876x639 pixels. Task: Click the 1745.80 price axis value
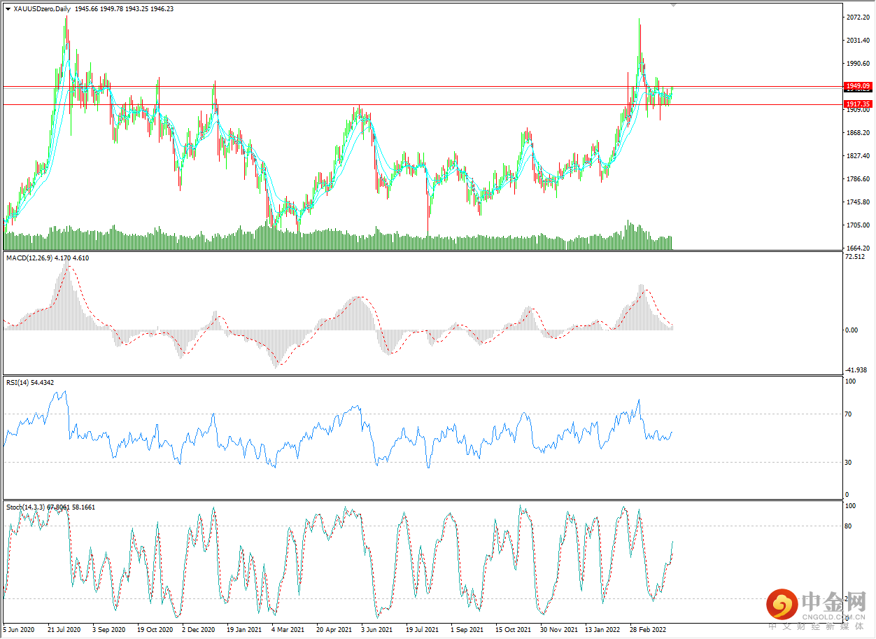pyautogui.click(x=857, y=202)
